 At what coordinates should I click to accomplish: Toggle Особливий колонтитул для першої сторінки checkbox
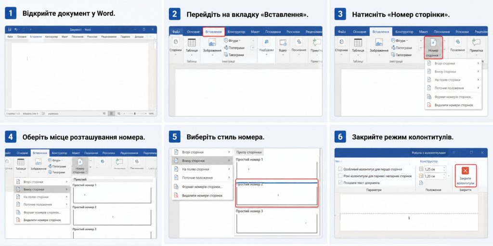coord(340,169)
